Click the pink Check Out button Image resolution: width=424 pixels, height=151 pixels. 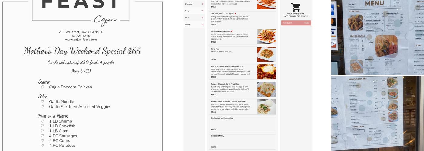pyautogui.click(x=296, y=23)
